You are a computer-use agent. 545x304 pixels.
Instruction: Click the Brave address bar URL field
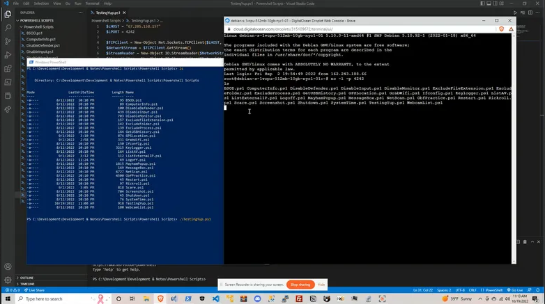pyautogui.click(x=362, y=29)
